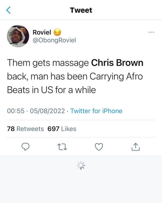162x203 pixels.
Task: Go back using the blue arrow
Action: pos(8,10)
